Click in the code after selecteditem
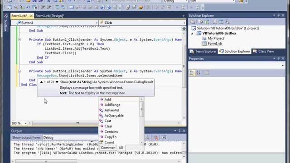The height and width of the screenshot is (163, 290). (122, 76)
